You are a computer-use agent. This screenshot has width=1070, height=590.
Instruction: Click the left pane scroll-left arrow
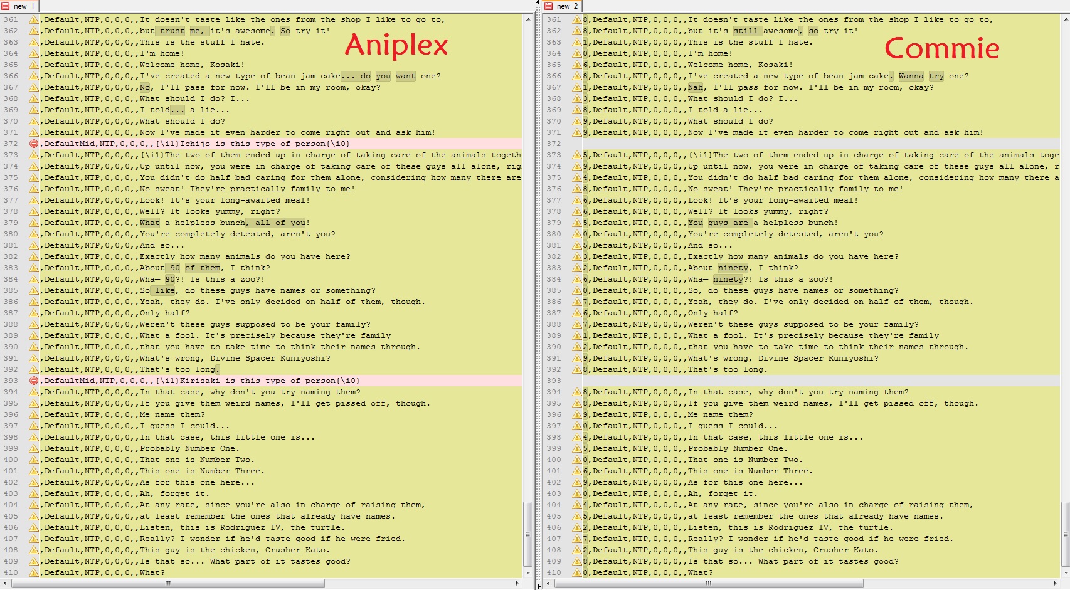click(x=6, y=583)
